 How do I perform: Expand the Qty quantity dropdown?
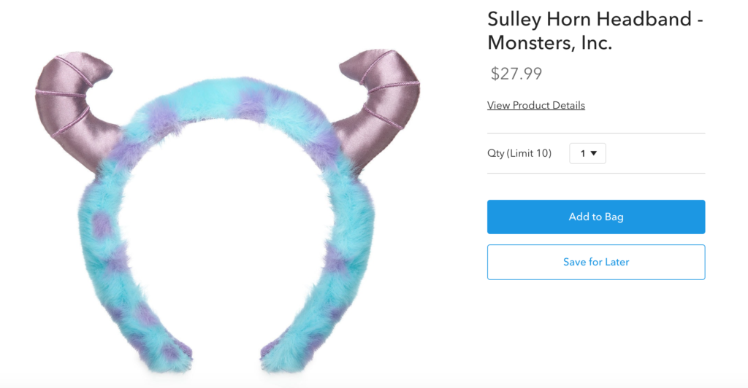tap(587, 153)
